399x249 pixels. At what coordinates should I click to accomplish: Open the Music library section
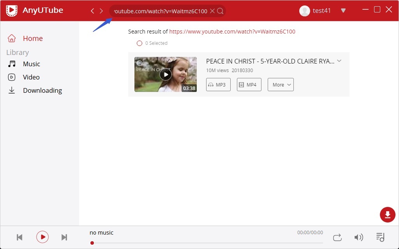pos(31,64)
